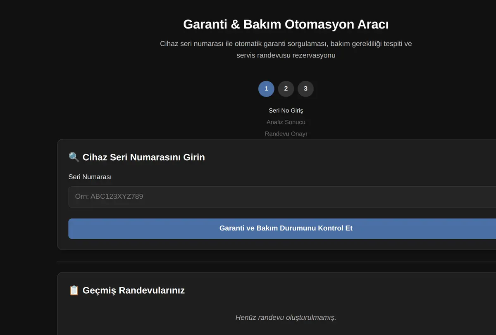Screen dimensions: 496x335
Task: Select step 1 circle indicator
Action: [266, 89]
